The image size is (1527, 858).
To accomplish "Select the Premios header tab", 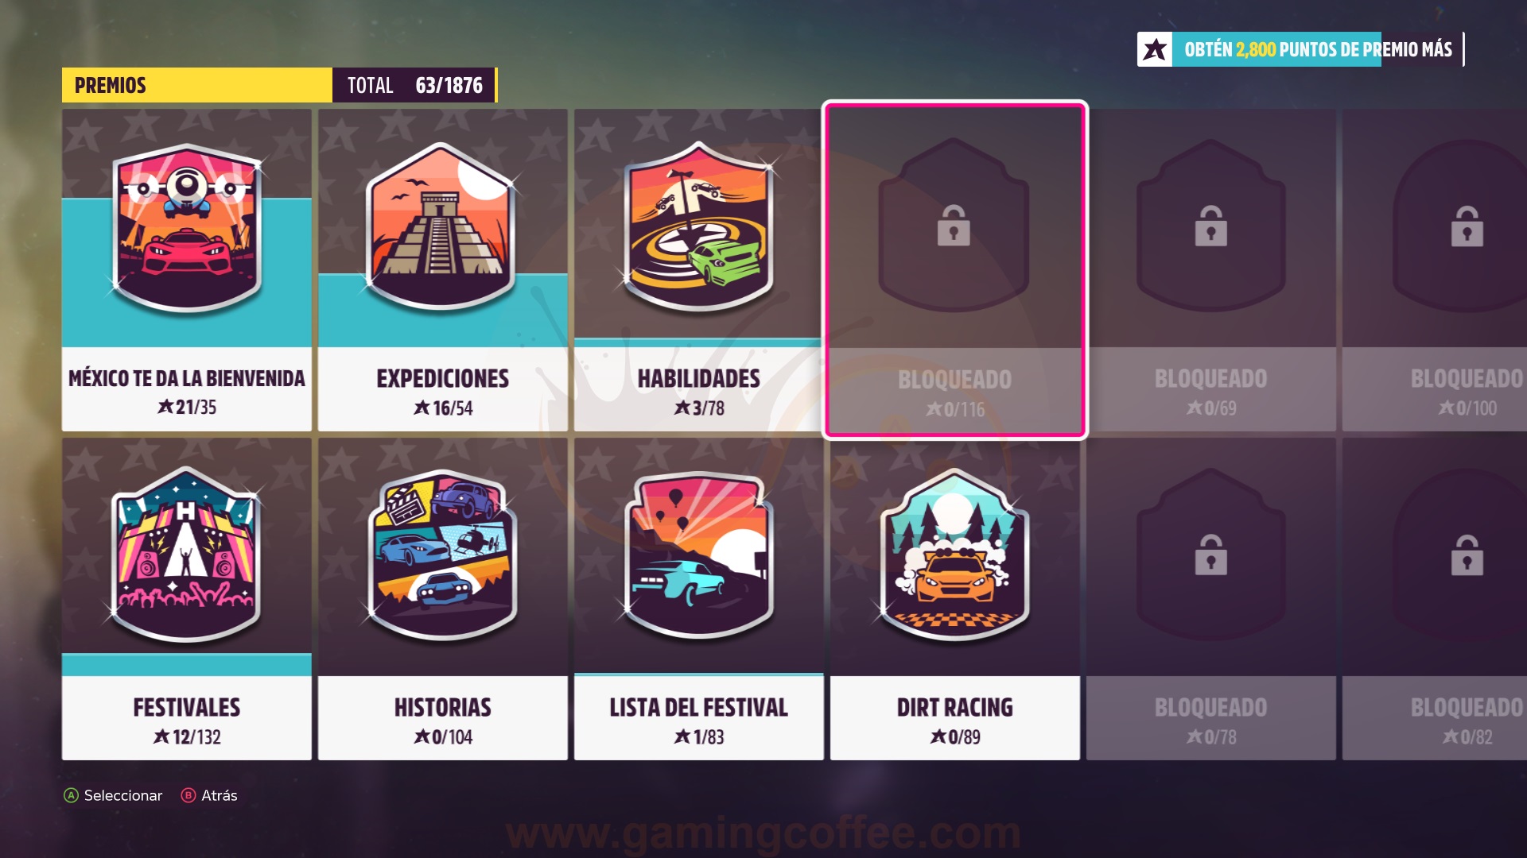I will (196, 85).
